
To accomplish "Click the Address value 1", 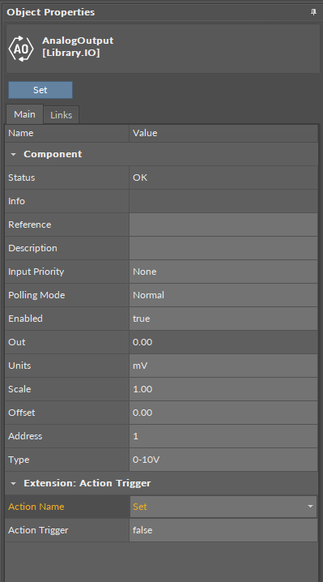I will 223,436.
